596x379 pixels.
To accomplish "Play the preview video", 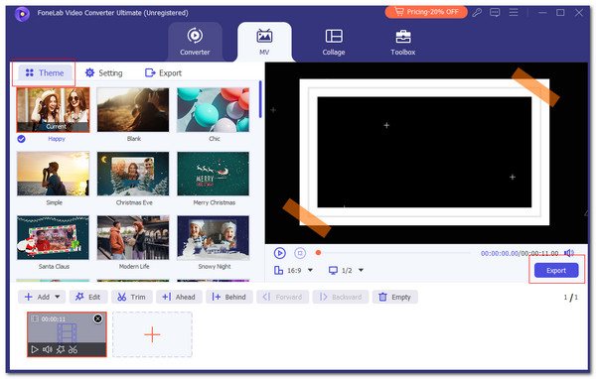I will (x=280, y=253).
